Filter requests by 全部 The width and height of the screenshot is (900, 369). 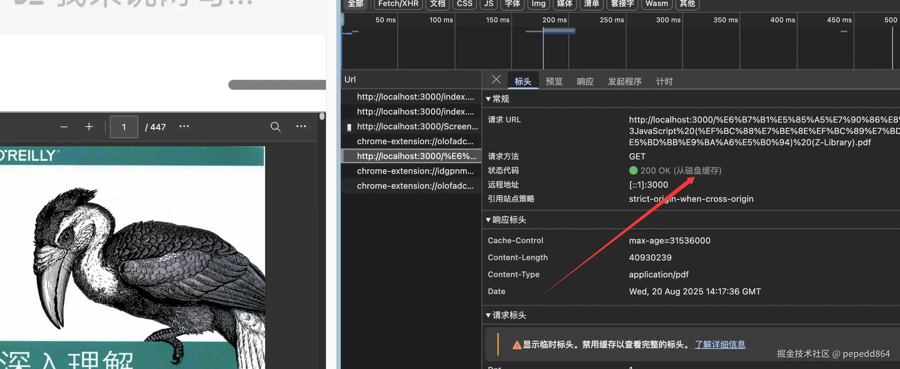(x=356, y=4)
